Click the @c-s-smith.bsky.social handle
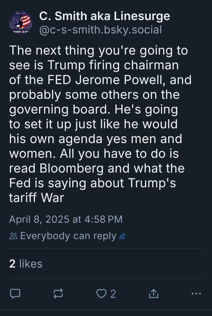This screenshot has width=212, height=316. point(100,30)
